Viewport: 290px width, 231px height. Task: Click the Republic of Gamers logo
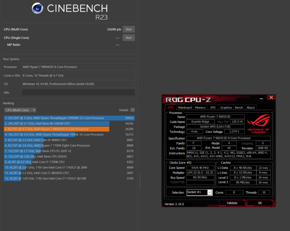[x=259, y=123]
